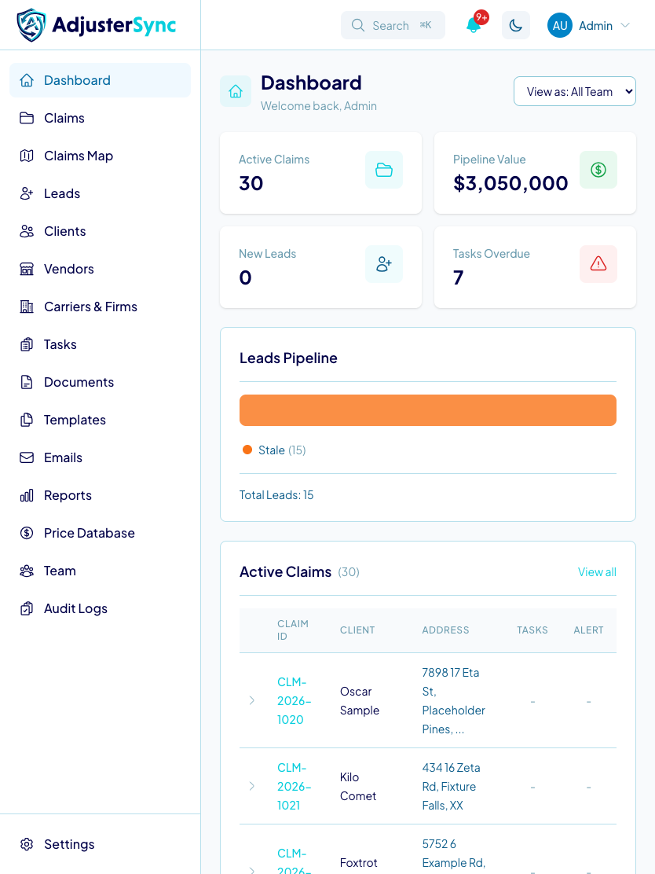Open the notifications bell icon
The width and height of the screenshot is (655, 874).
click(x=474, y=25)
